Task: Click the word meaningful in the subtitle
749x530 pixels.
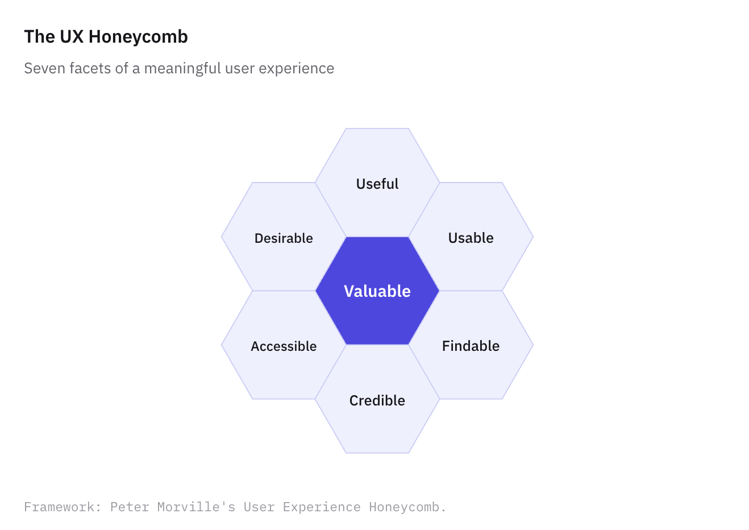Action: 182,69
